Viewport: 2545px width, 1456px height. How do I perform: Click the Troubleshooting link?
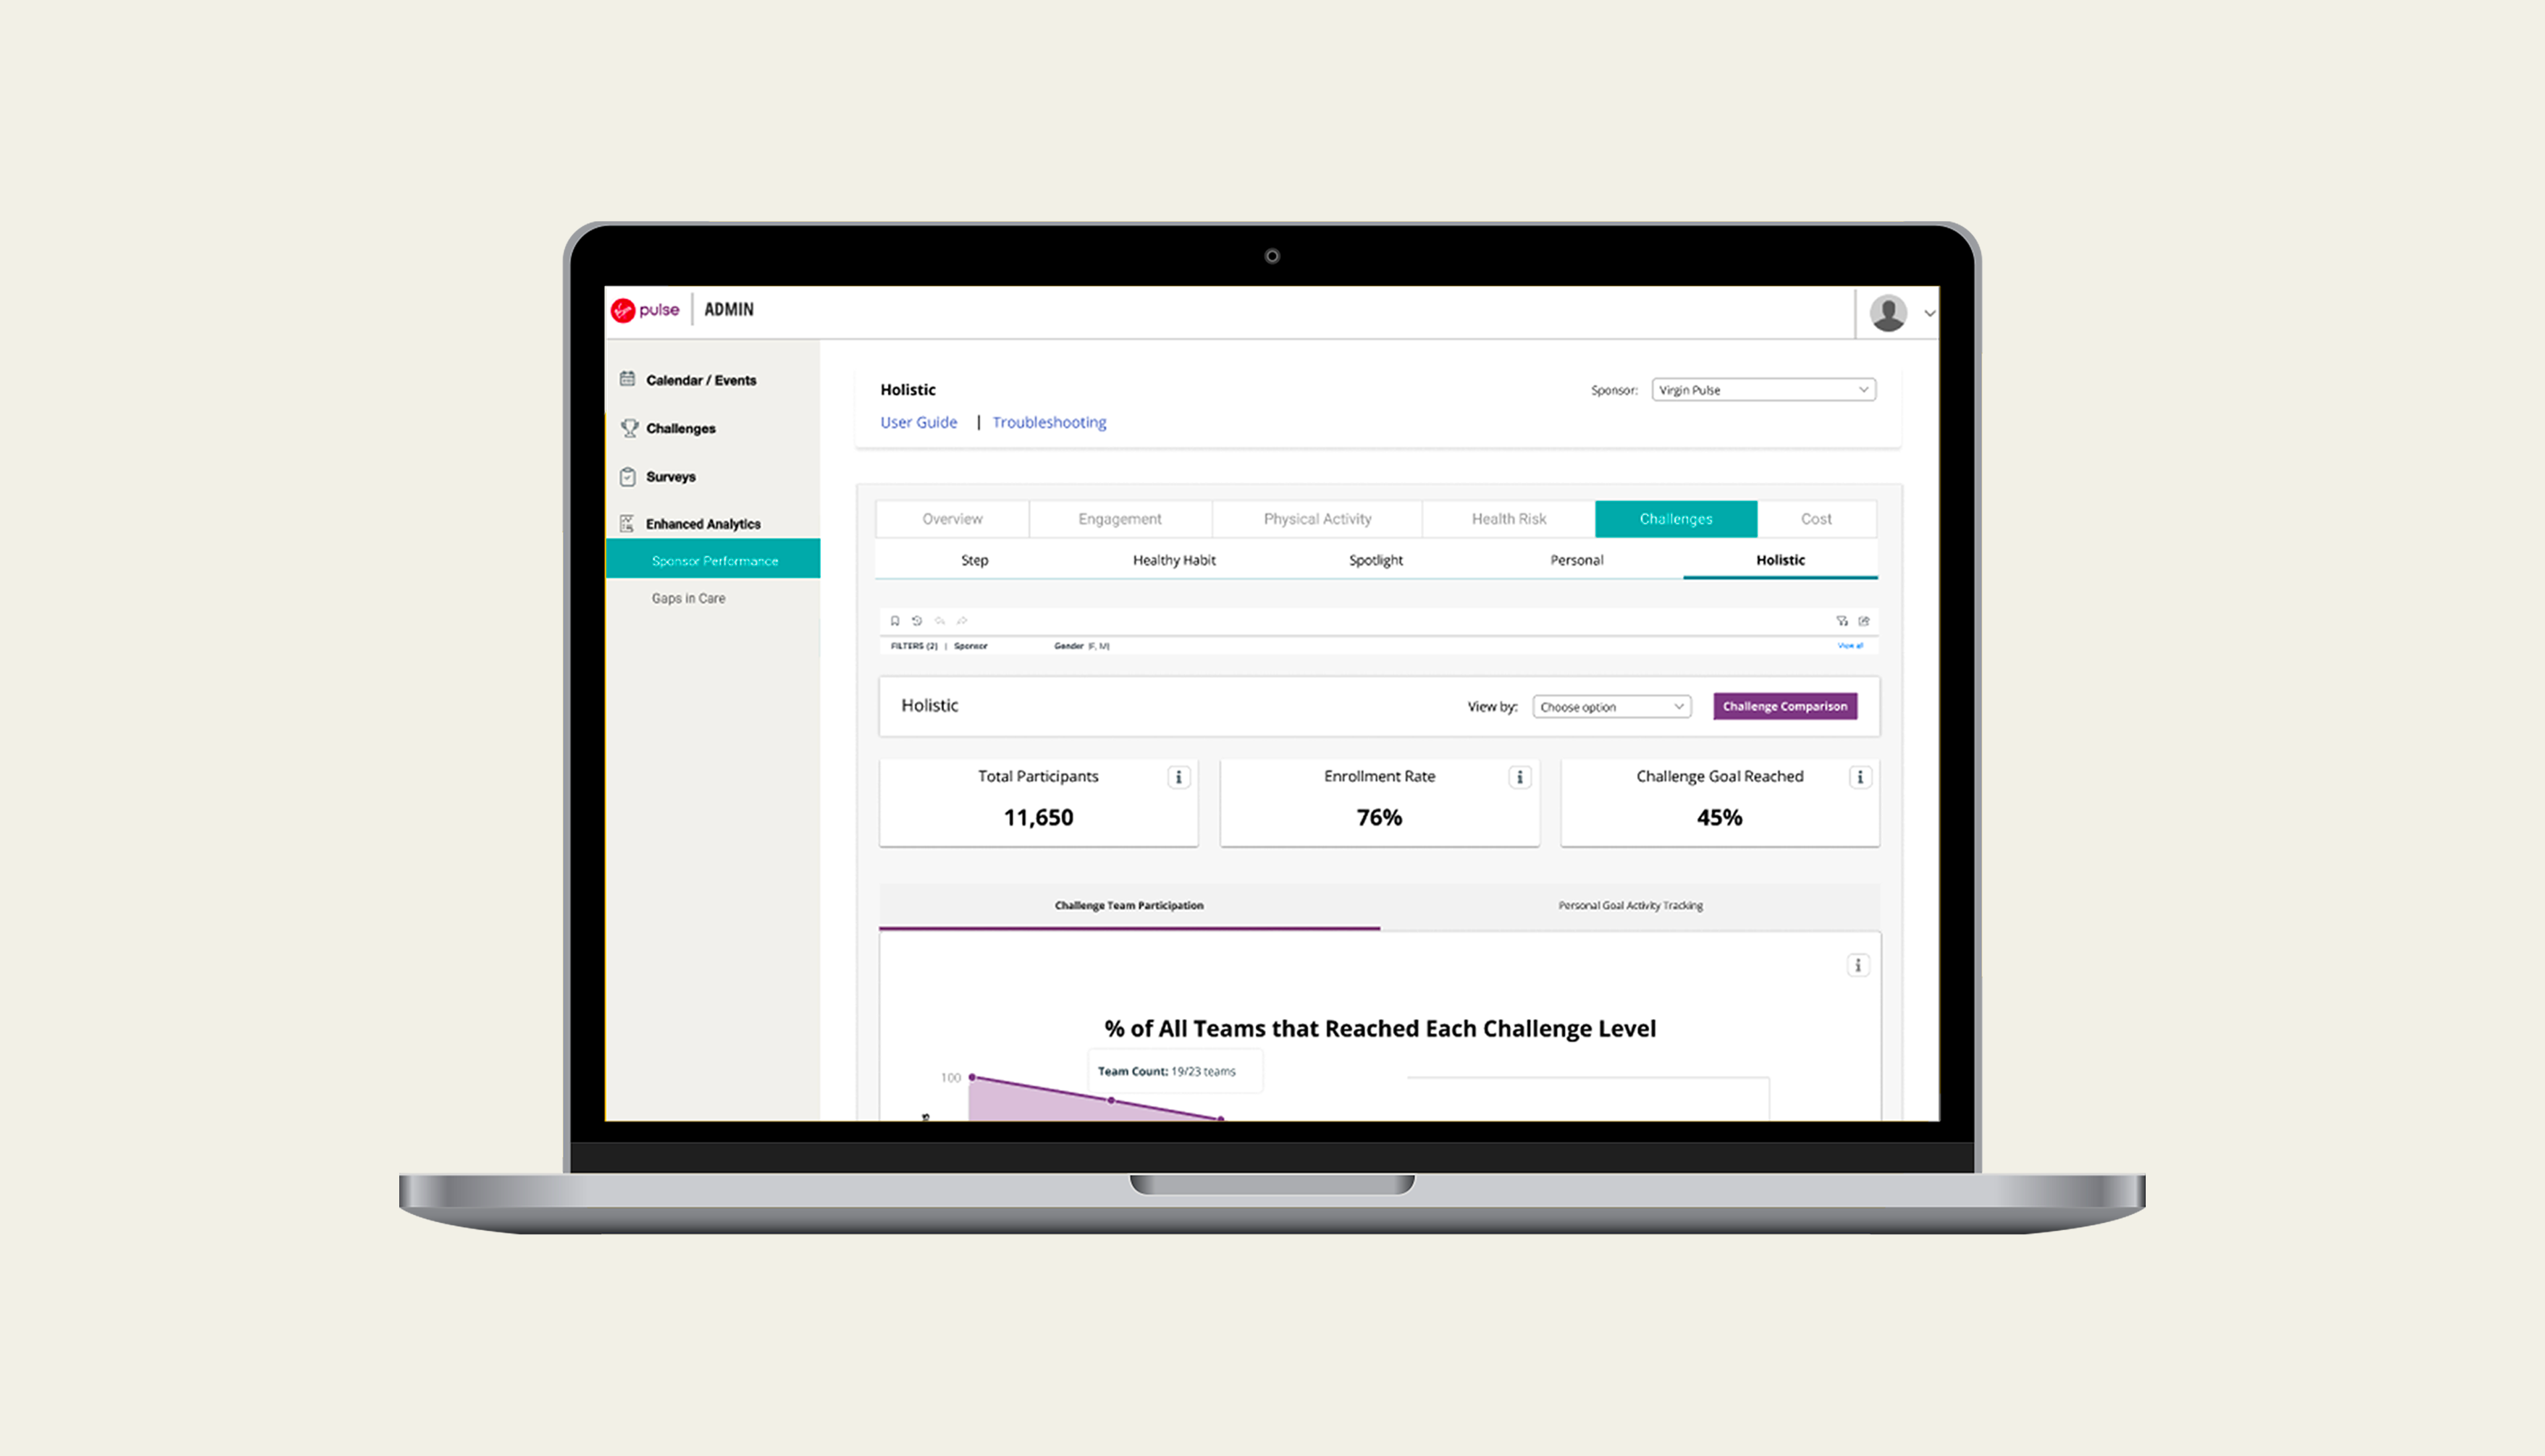(1051, 421)
